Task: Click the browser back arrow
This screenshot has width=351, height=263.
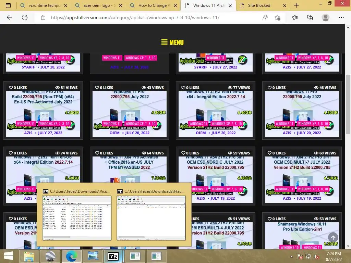Action: tap(10, 17)
